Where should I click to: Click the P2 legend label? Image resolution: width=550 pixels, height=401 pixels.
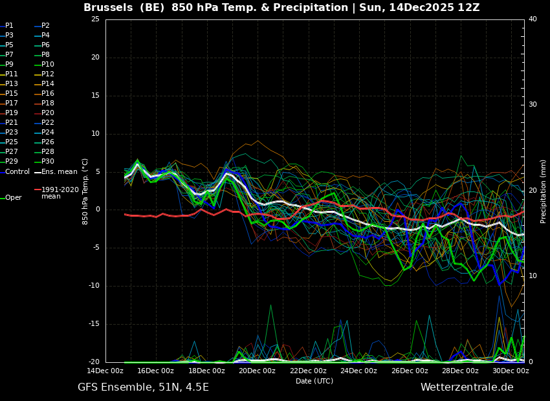click(x=45, y=26)
